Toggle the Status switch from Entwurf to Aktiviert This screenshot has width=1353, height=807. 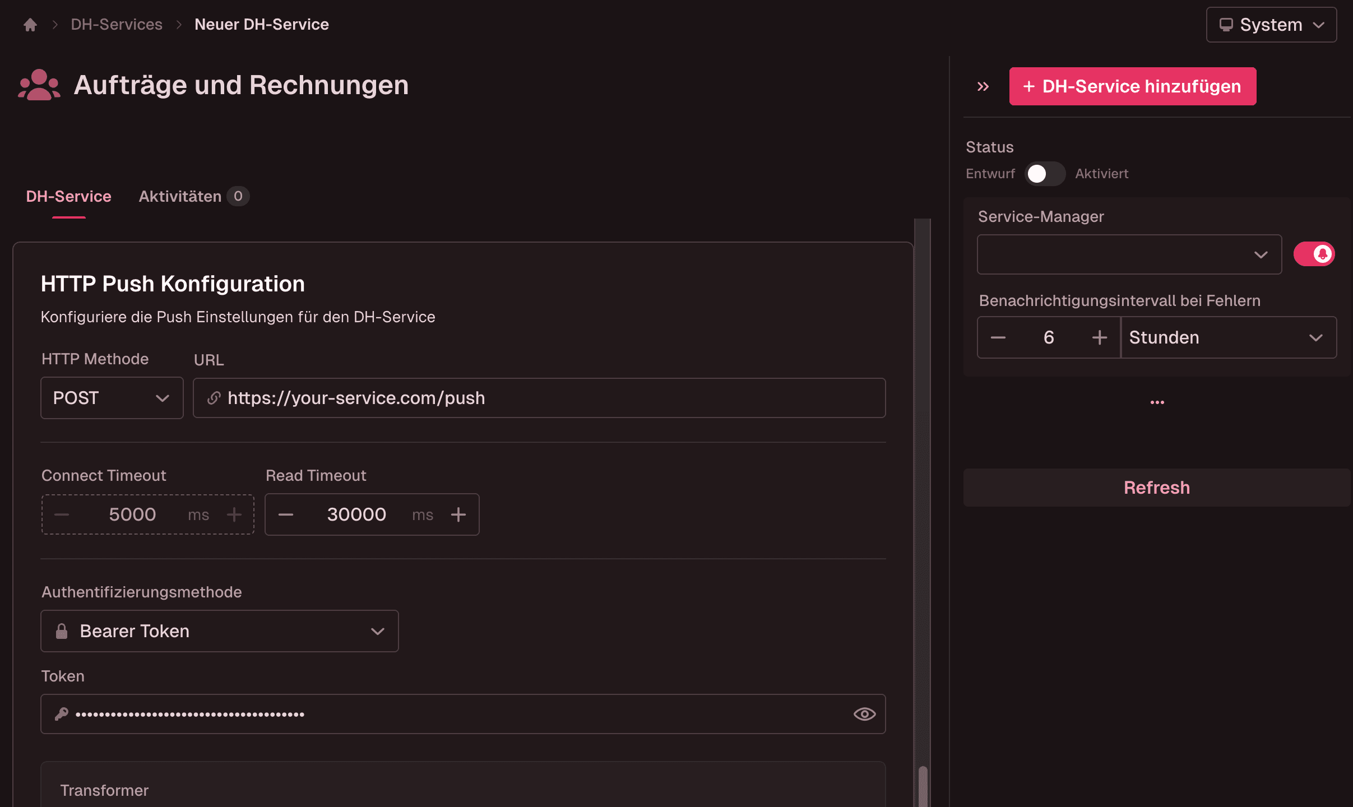[x=1045, y=174]
